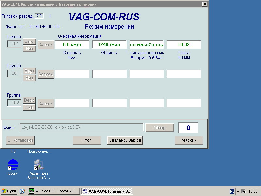Click the log file path field

(81, 127)
